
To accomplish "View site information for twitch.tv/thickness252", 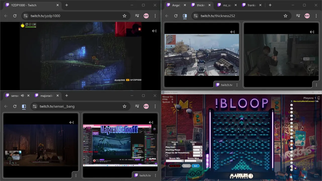I will (x=195, y=16).
